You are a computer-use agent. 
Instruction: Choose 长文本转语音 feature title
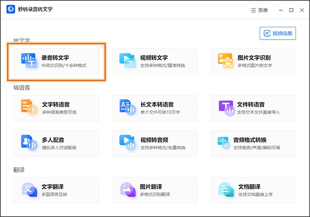coord(157,104)
